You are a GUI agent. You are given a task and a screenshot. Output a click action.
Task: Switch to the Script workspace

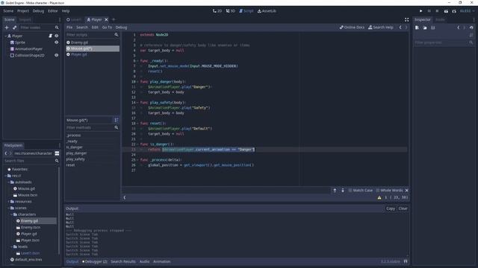246,11
